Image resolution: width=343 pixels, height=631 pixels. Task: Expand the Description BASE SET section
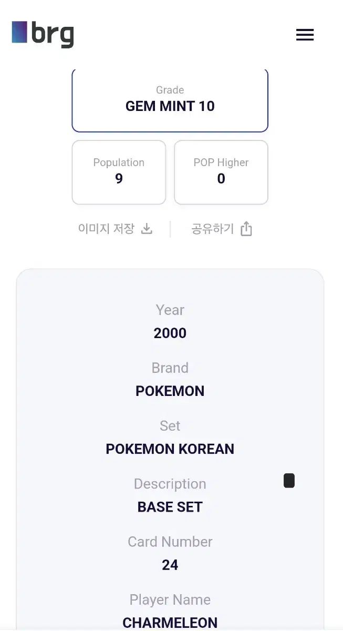pos(170,494)
